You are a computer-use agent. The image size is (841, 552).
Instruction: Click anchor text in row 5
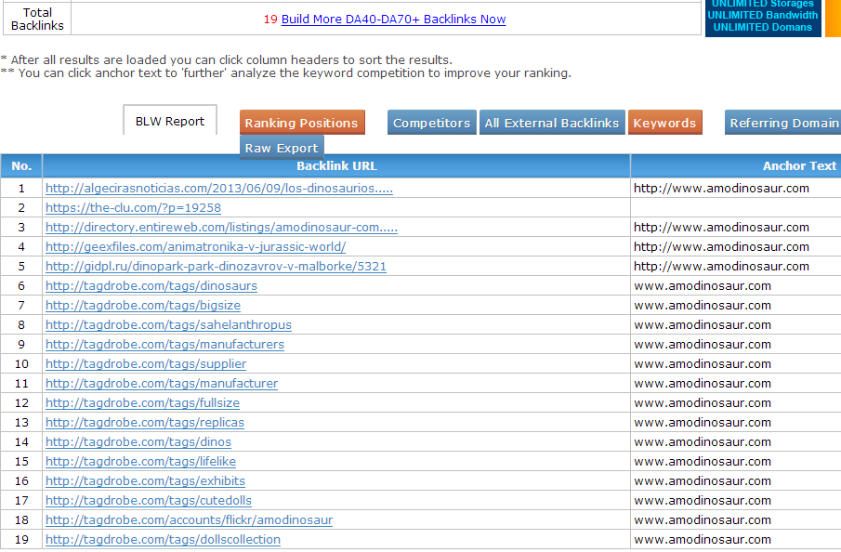(721, 266)
